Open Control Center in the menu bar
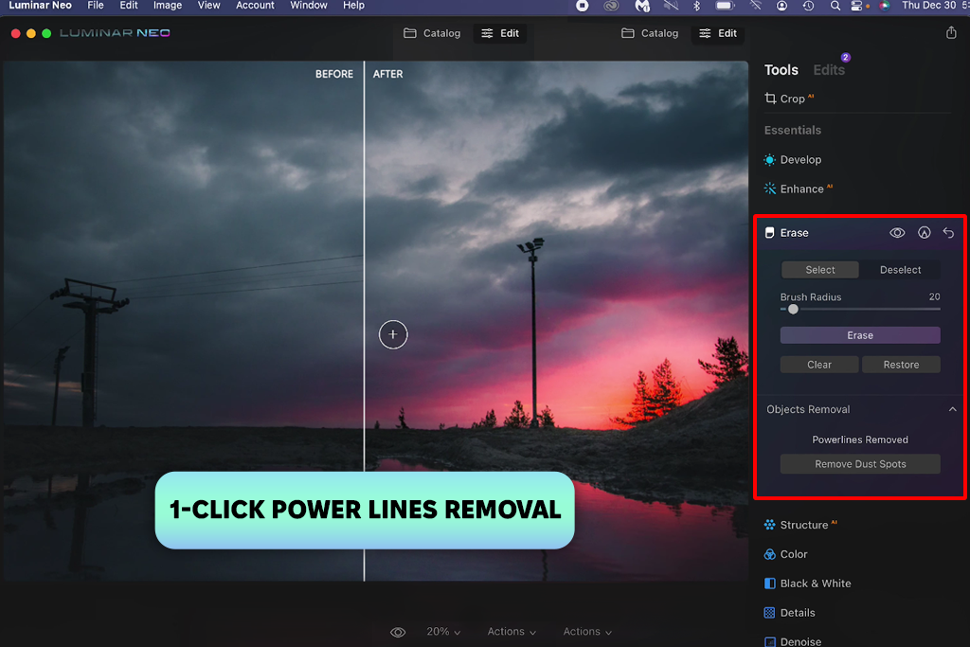970x647 pixels. [856, 6]
